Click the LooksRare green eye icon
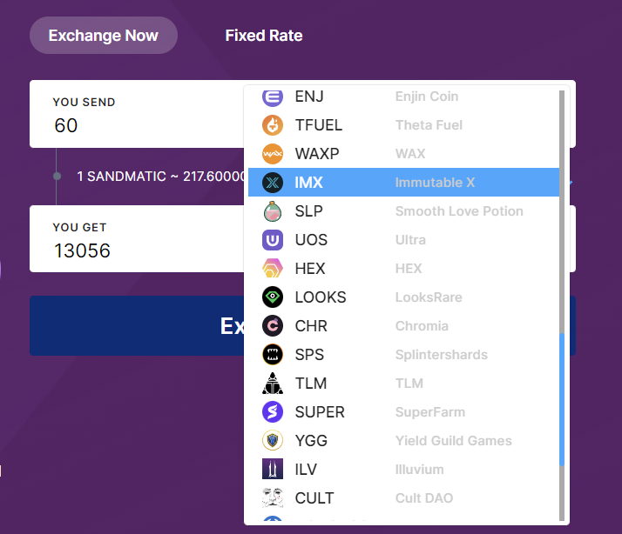 click(x=273, y=297)
